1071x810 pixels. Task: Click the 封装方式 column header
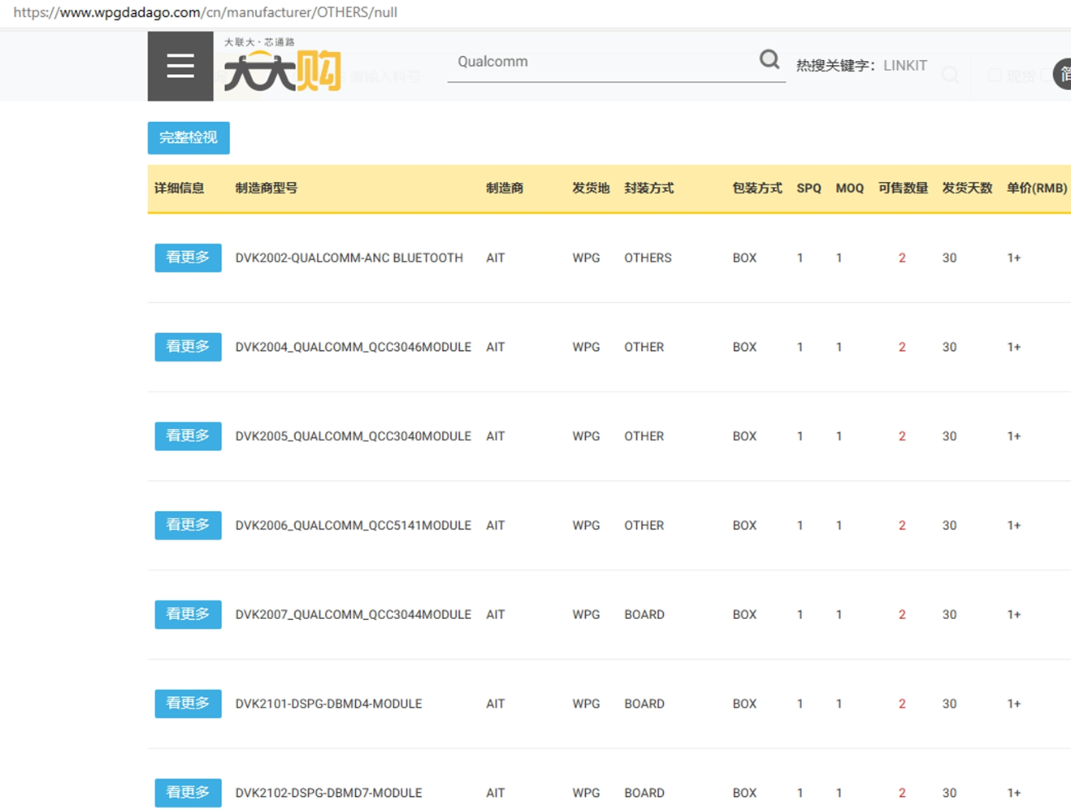pos(648,189)
